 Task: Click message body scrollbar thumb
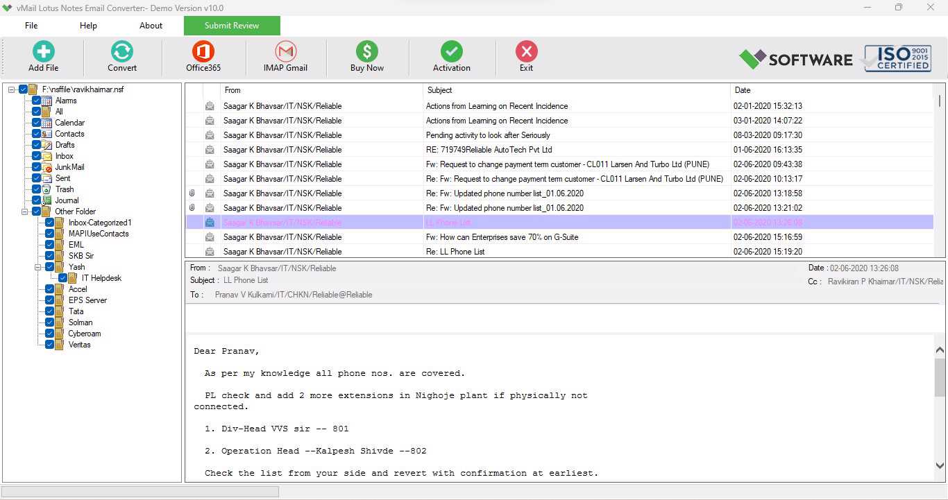click(x=940, y=377)
